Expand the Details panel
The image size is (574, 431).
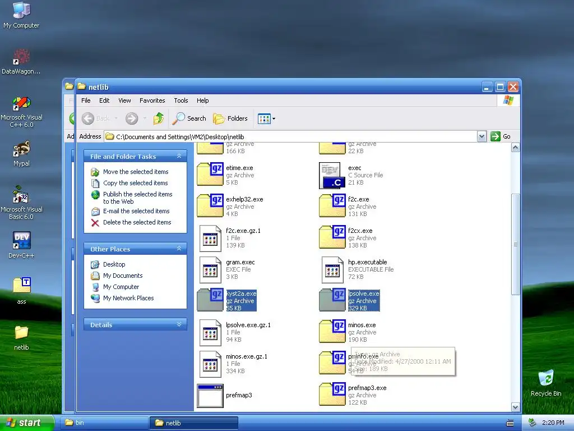tap(179, 324)
